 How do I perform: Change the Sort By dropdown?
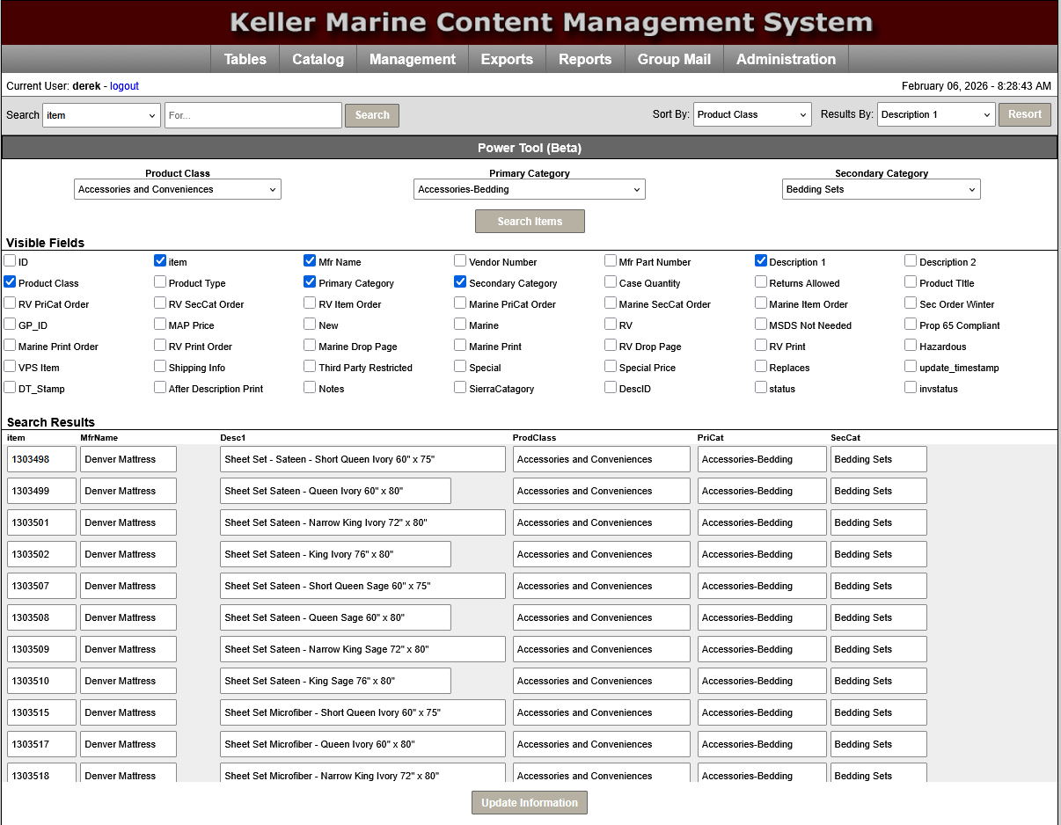[x=752, y=114]
